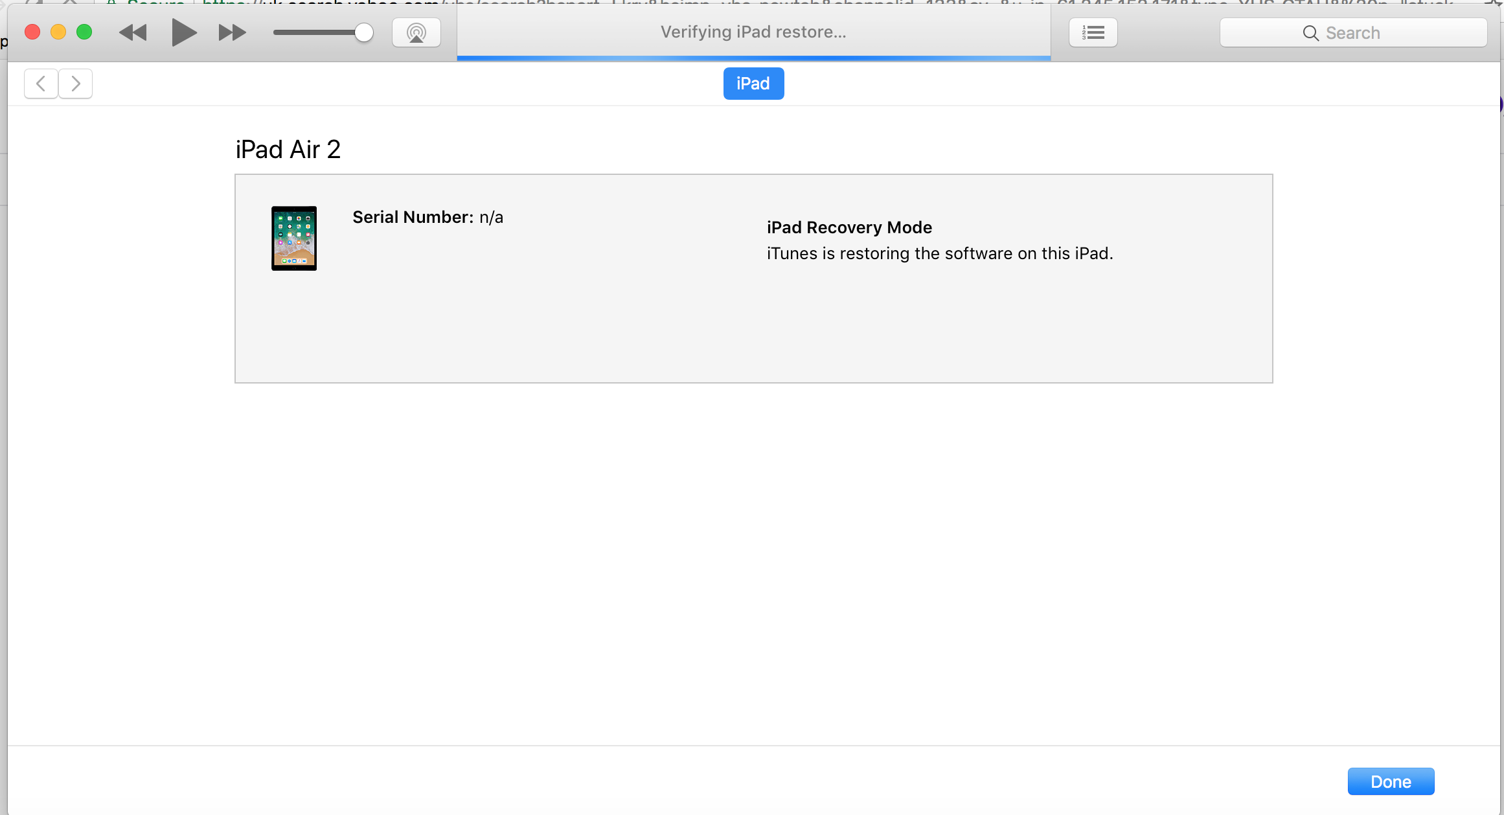
Task: Go back with the left chevron
Action: [x=41, y=84]
